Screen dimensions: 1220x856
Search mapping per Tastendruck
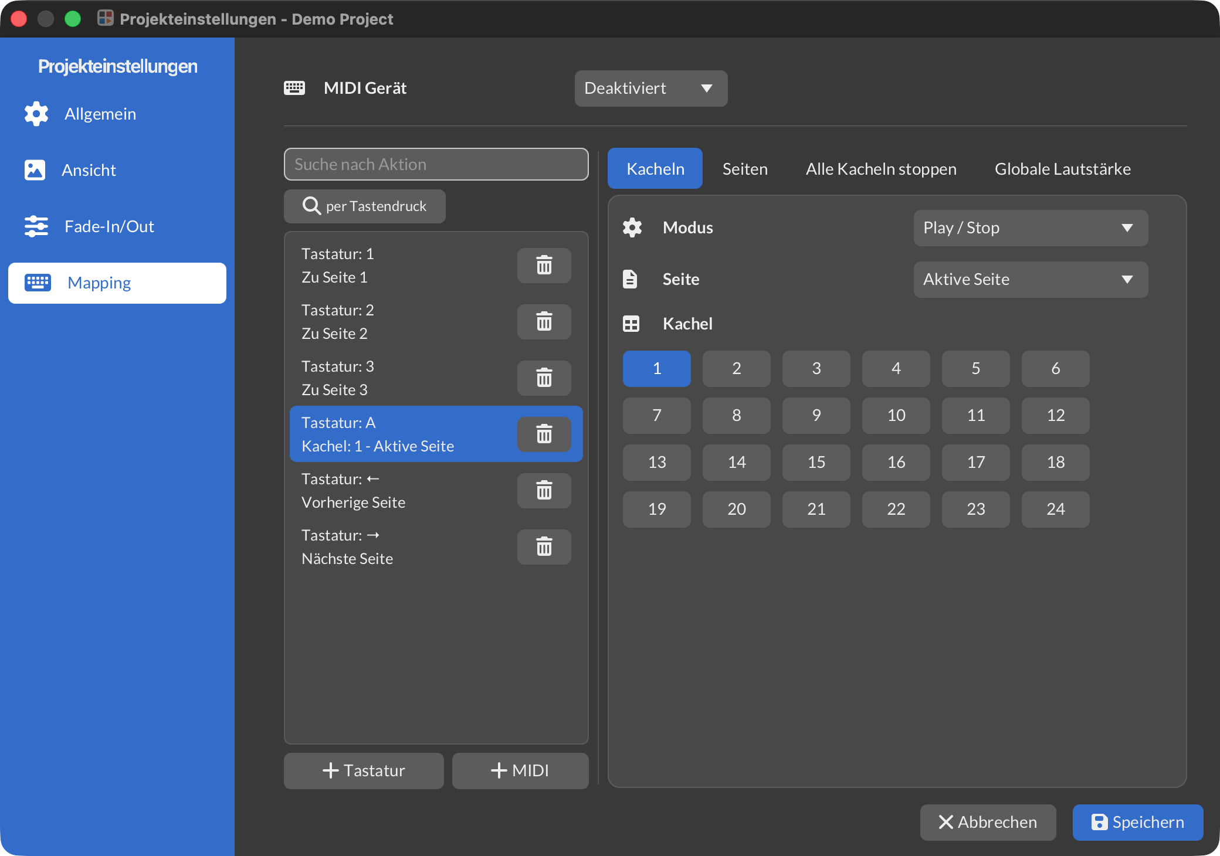(364, 206)
